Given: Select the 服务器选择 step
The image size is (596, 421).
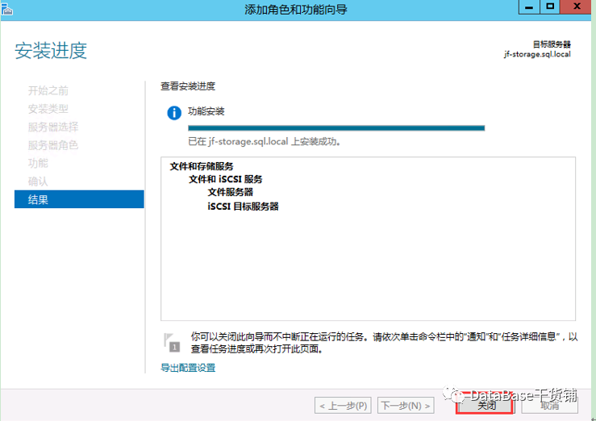Looking at the screenshot, I should (x=53, y=127).
